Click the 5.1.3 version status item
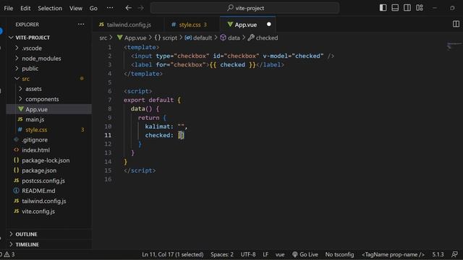This screenshot has width=463, height=260. coord(438,254)
